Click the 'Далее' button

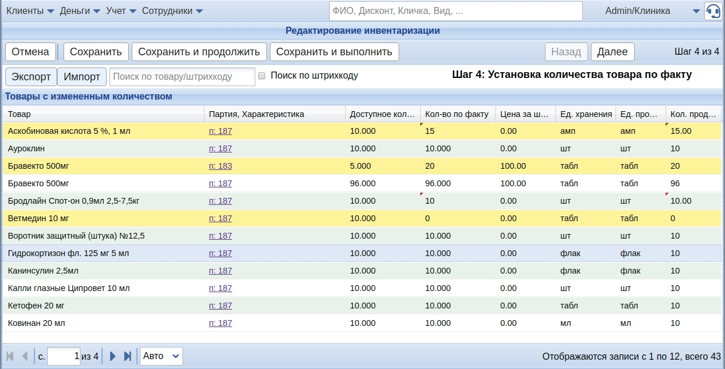tap(613, 52)
